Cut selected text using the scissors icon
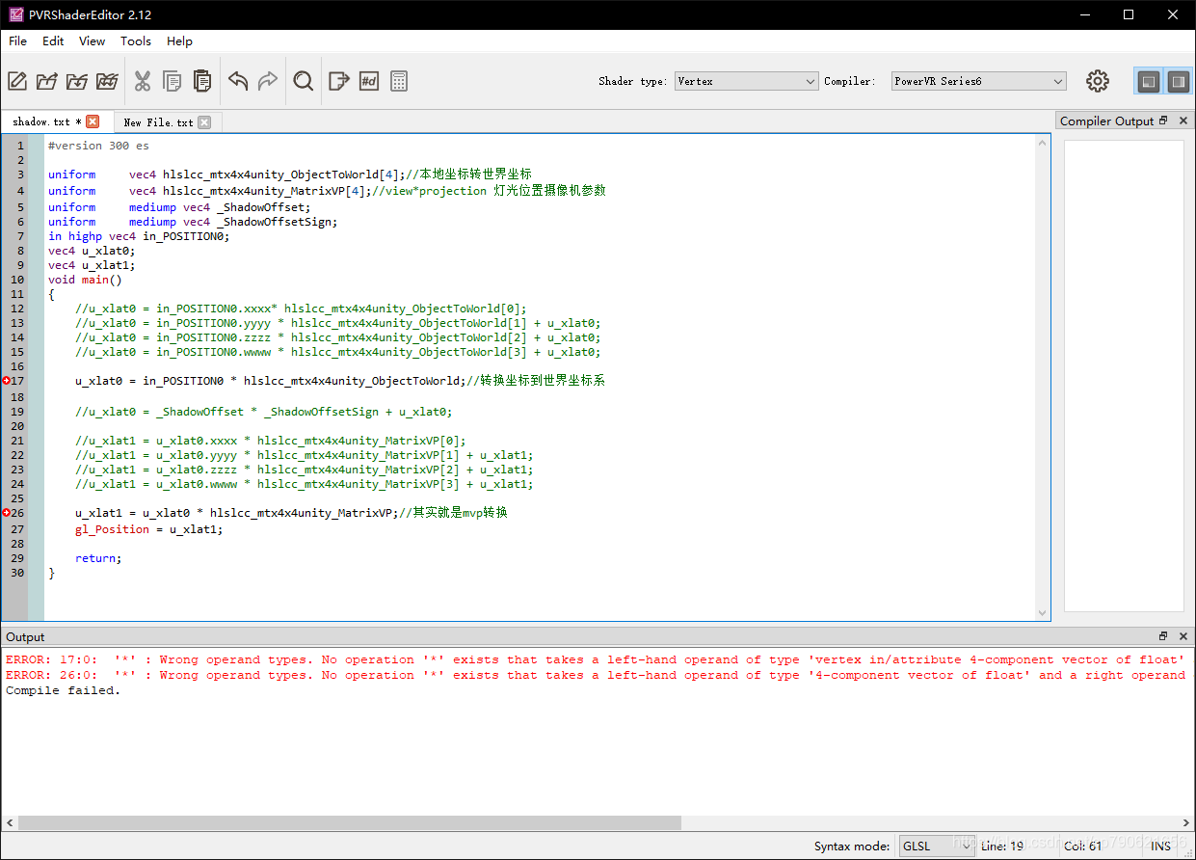1196x860 pixels. pyautogui.click(x=142, y=81)
